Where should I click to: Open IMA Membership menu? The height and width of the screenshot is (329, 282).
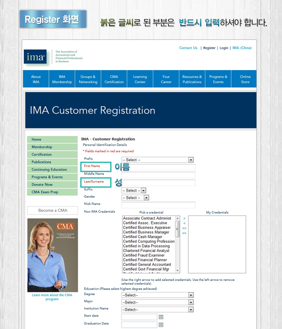[62, 79]
